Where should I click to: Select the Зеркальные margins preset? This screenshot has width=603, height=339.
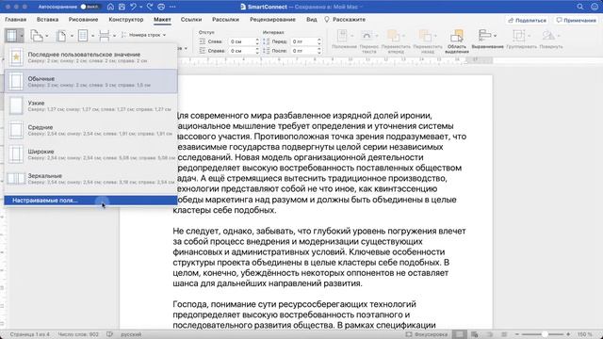tap(91, 178)
